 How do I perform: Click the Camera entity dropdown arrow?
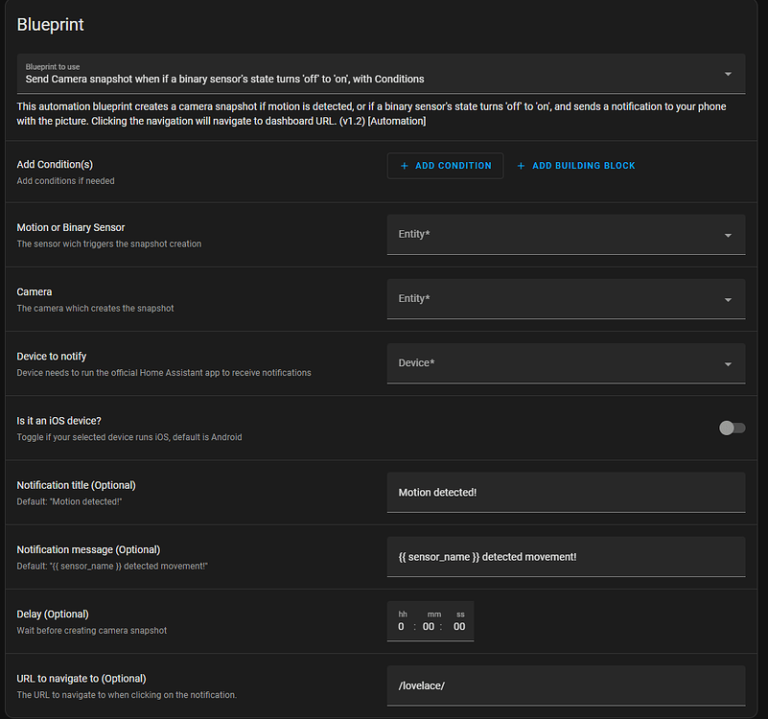coord(728,299)
